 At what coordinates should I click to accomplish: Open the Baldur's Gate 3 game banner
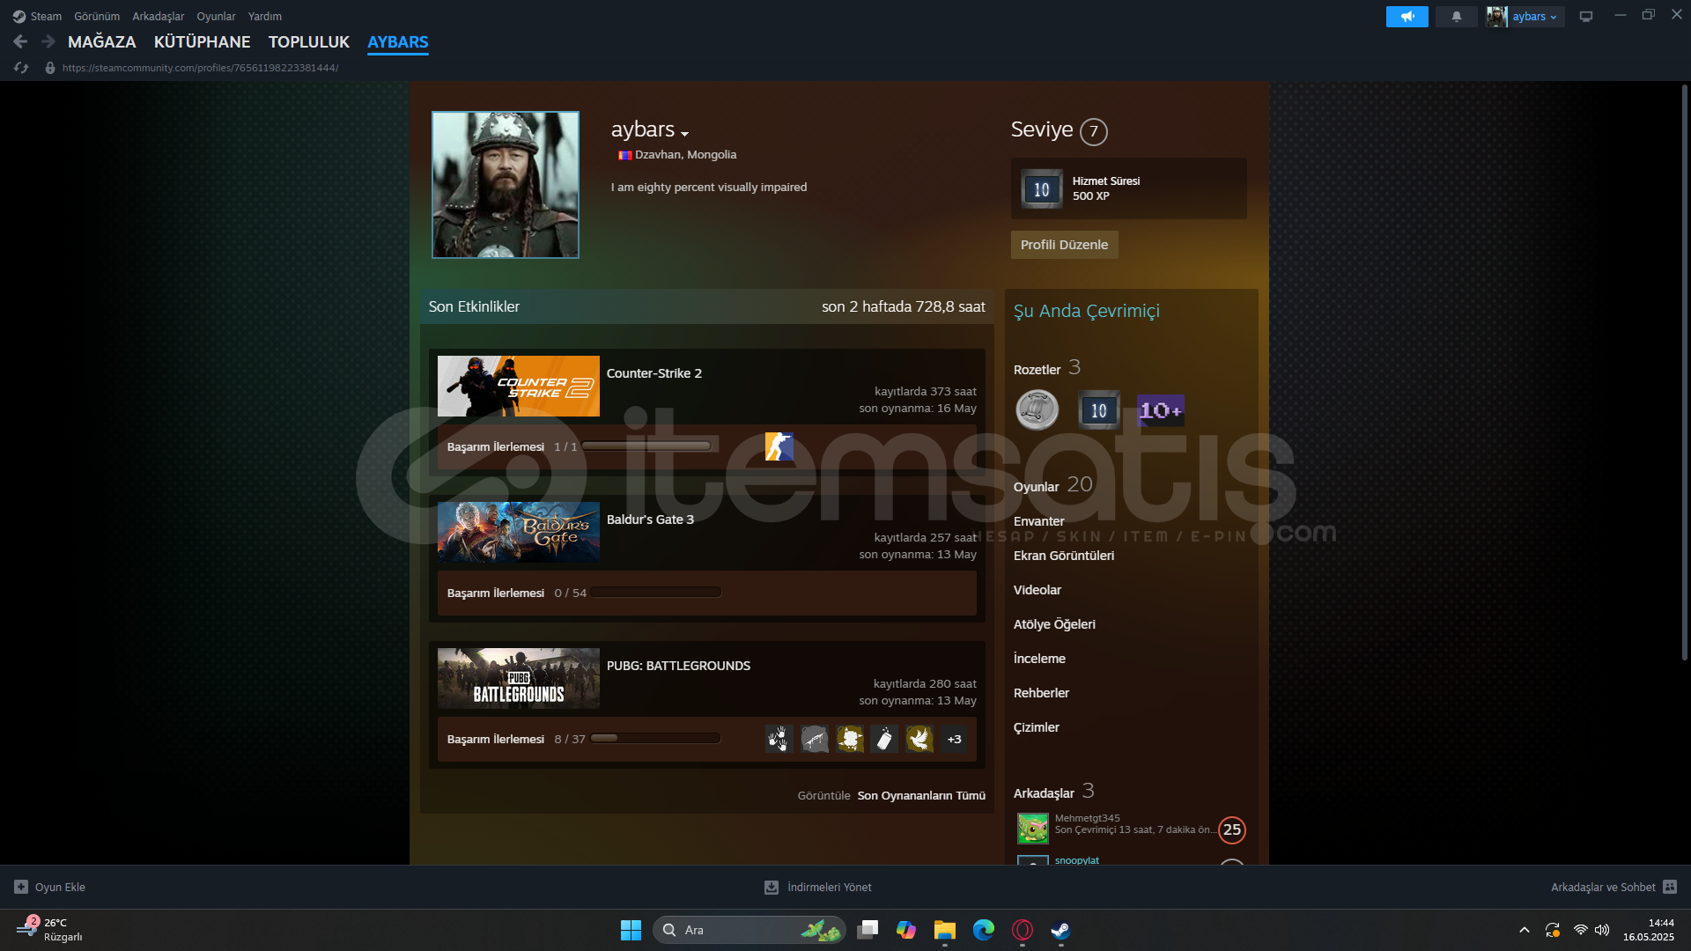tap(519, 533)
